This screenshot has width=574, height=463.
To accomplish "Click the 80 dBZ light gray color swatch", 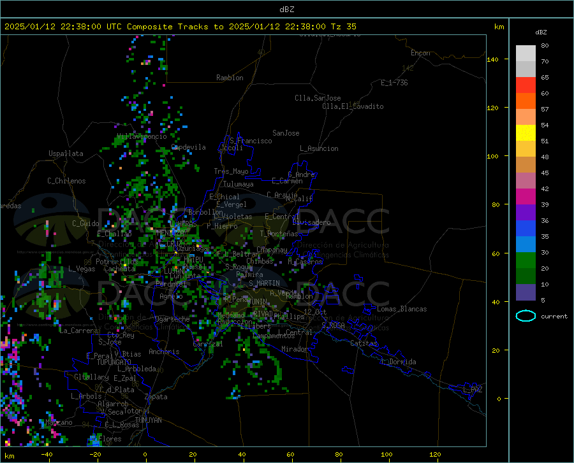I will [x=526, y=53].
